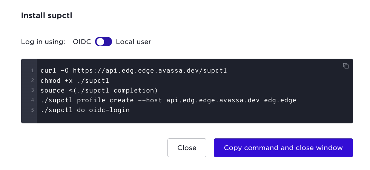Select the OIDC login option label
Image resolution: width=370 pixels, height=170 pixels.
82,42
